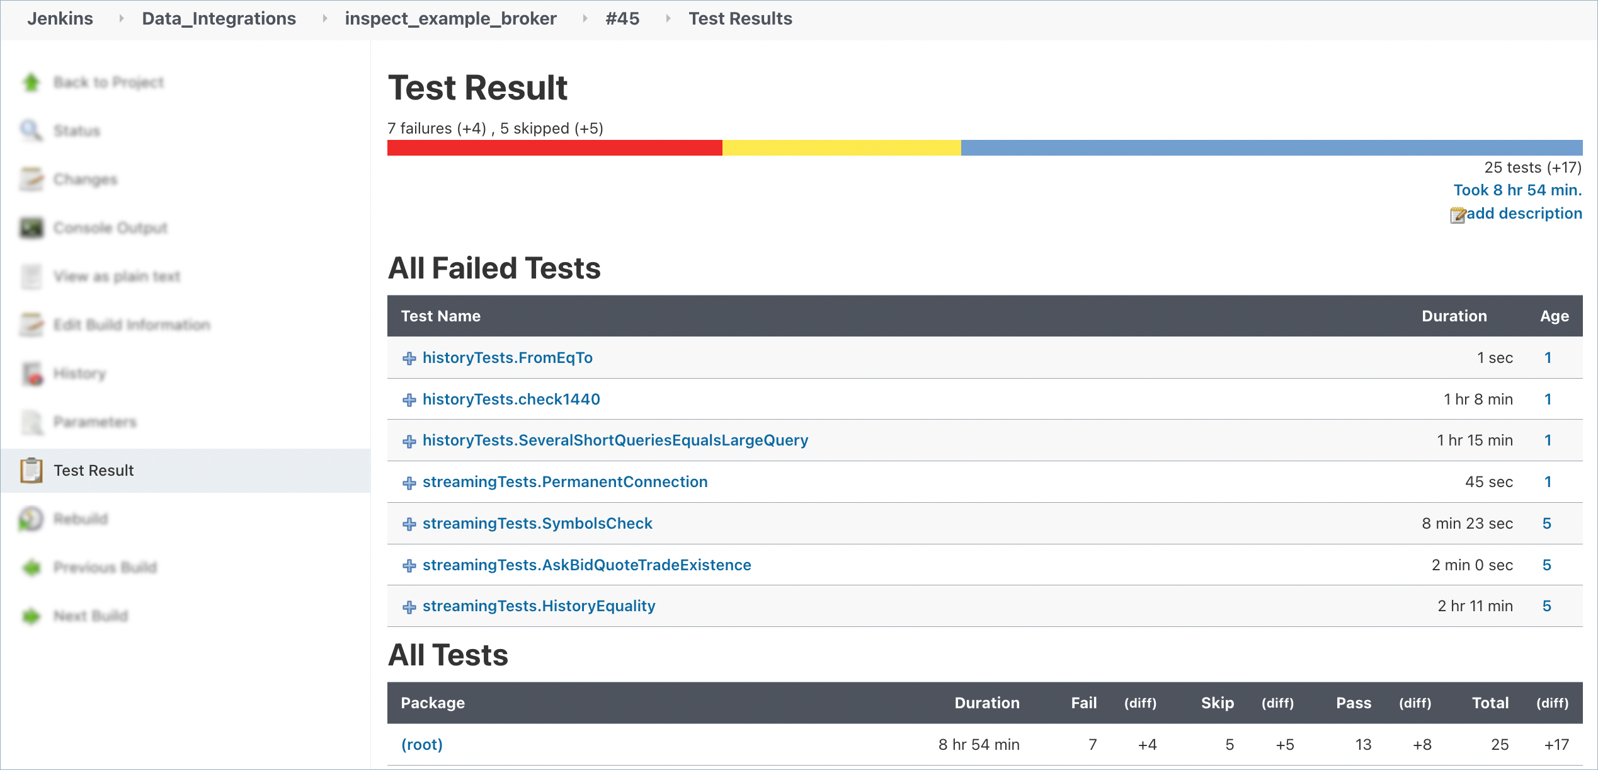Click the Test Result clipboard icon
Image resolution: width=1598 pixels, height=770 pixels.
tap(31, 470)
